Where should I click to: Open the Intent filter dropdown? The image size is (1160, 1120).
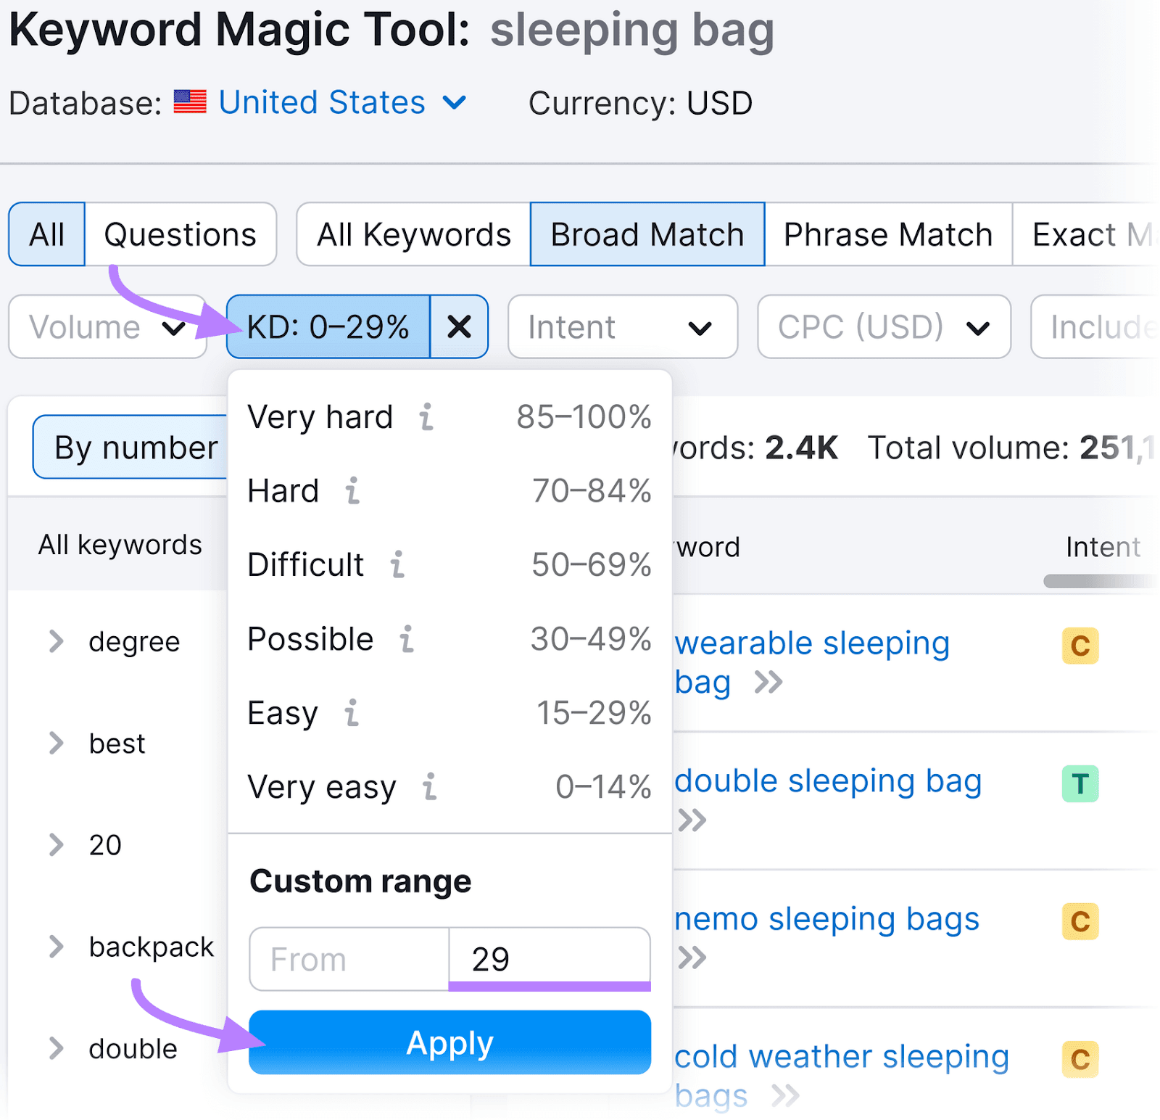[x=622, y=326]
